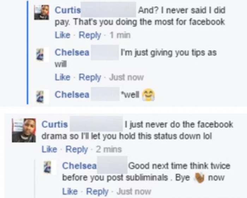247x198 pixels.
Task: Reply to Curtis's "doing the most for facebook" comment
Action: (x=90, y=35)
